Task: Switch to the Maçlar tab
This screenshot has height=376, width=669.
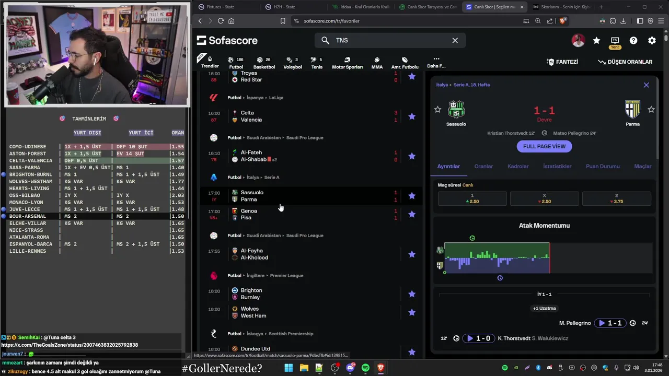Action: coord(642,167)
